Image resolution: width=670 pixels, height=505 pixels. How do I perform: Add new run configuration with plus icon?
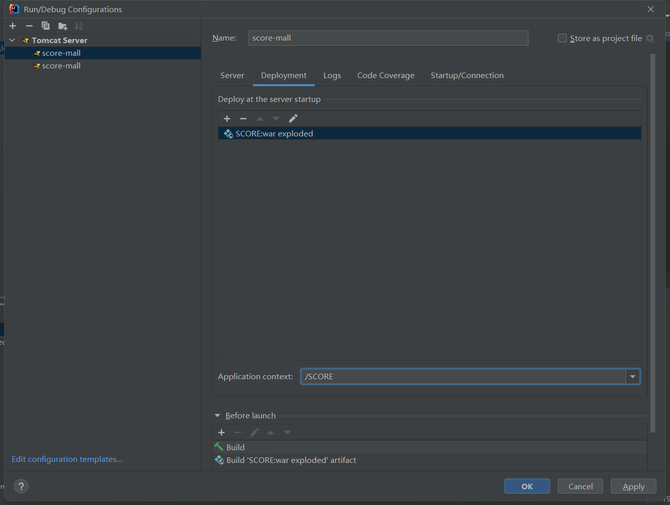click(13, 26)
